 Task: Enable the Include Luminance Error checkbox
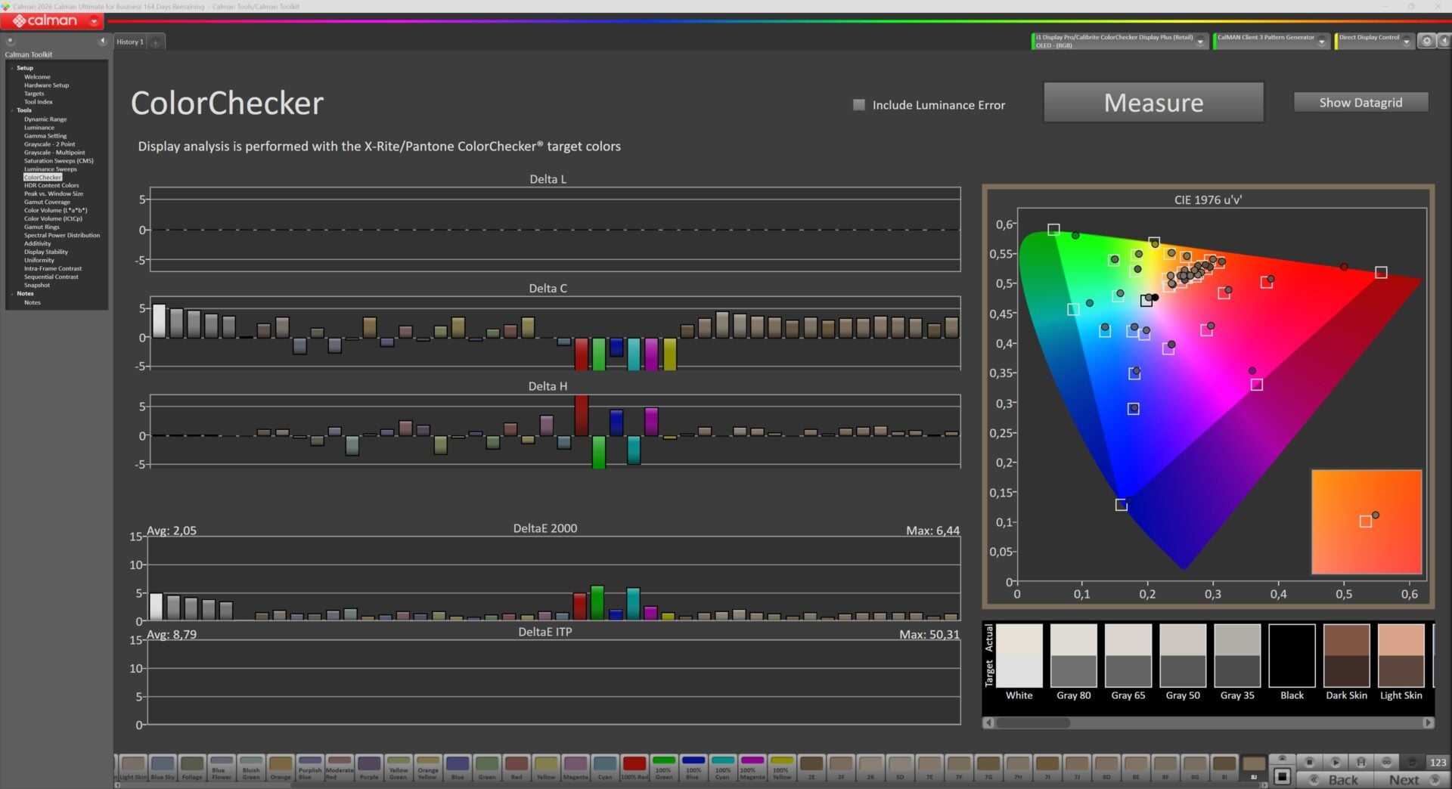[859, 105]
